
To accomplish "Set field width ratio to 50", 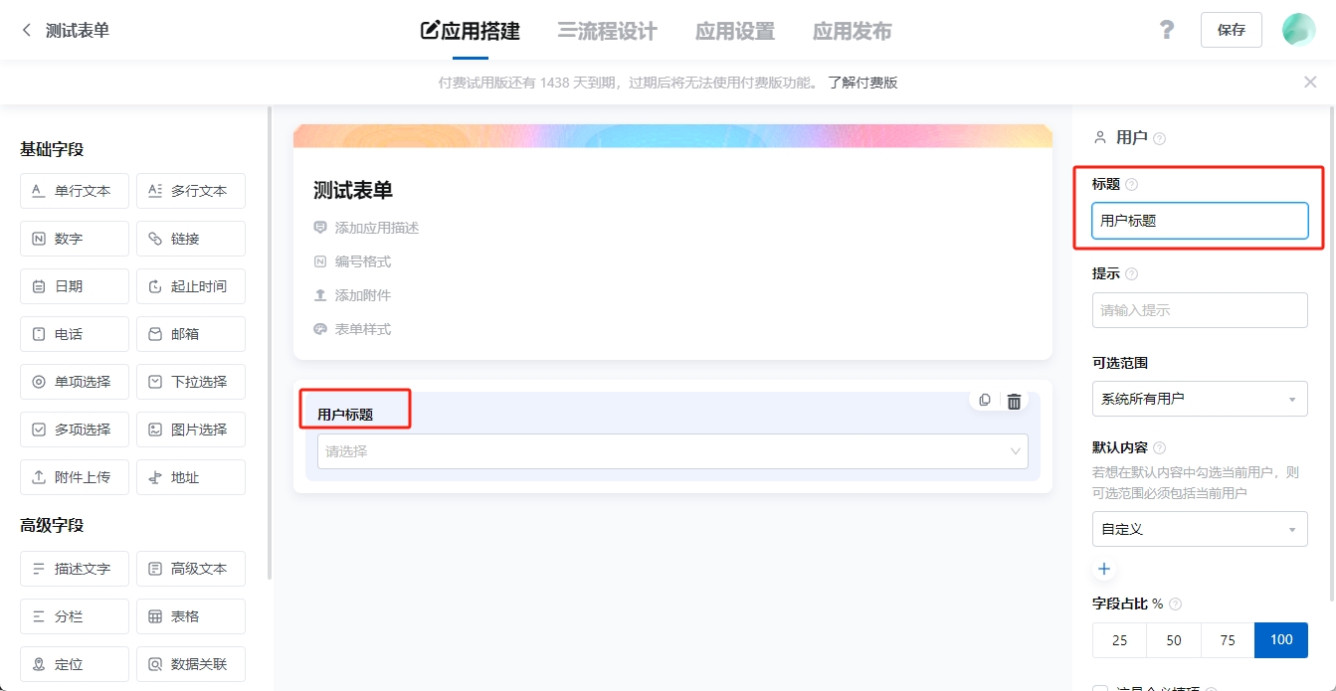I will [1173, 640].
